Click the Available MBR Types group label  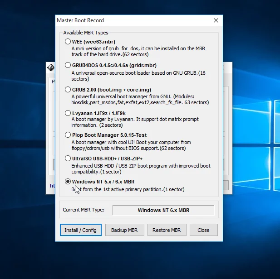click(86, 33)
